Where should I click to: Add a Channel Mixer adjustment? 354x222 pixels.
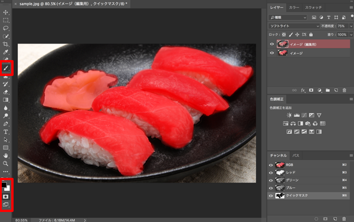(x=315, y=124)
